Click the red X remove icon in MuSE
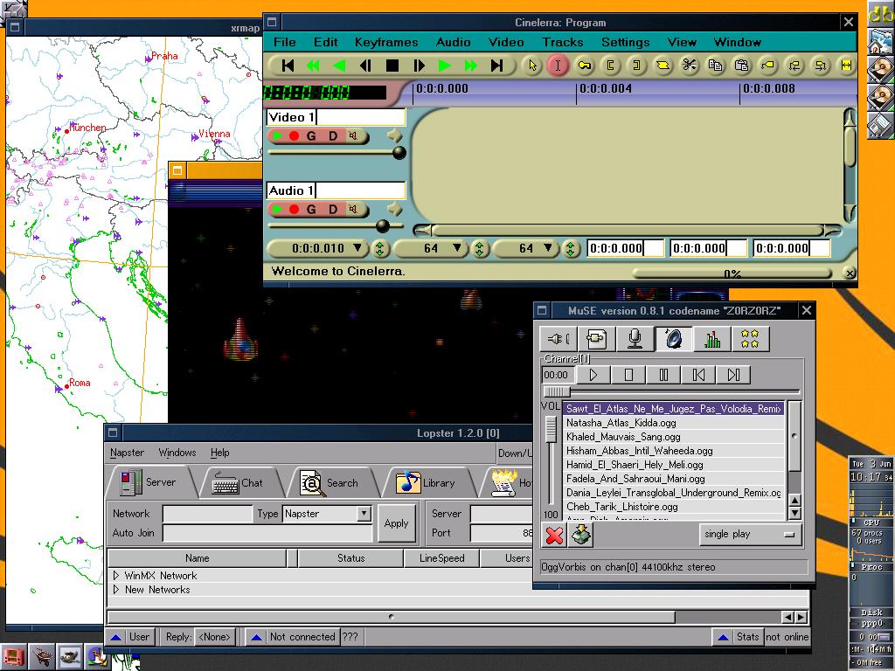 (x=554, y=535)
